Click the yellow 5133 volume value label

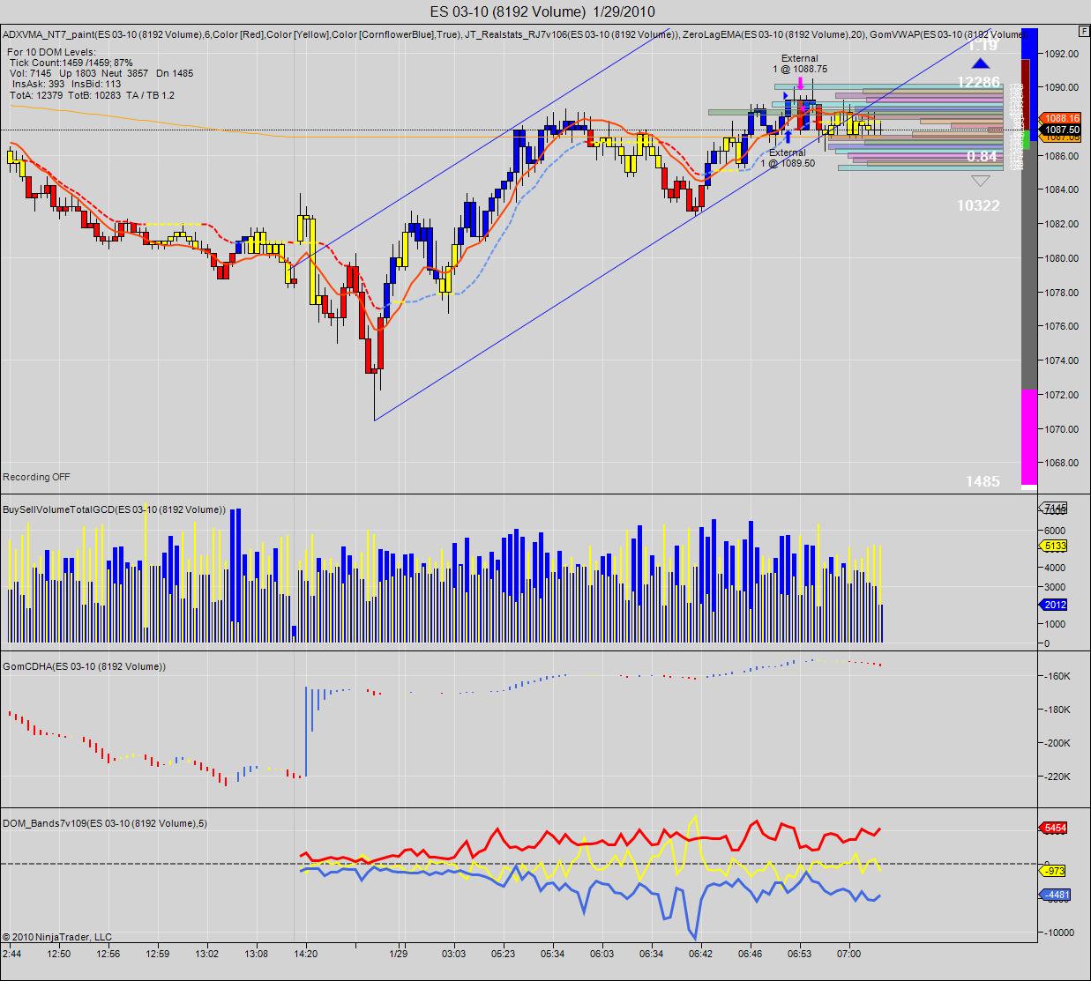click(x=1055, y=546)
